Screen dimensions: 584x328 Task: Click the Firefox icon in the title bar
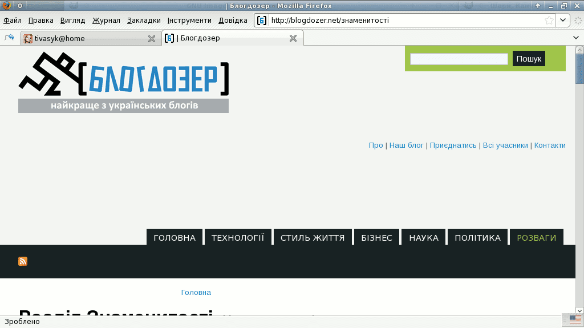(6, 6)
